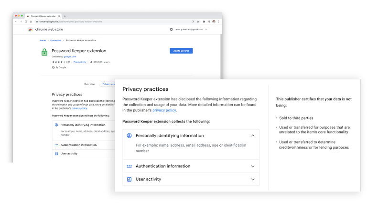
Task: Click Personally identifying information row in browser window
Action: [x=84, y=125]
